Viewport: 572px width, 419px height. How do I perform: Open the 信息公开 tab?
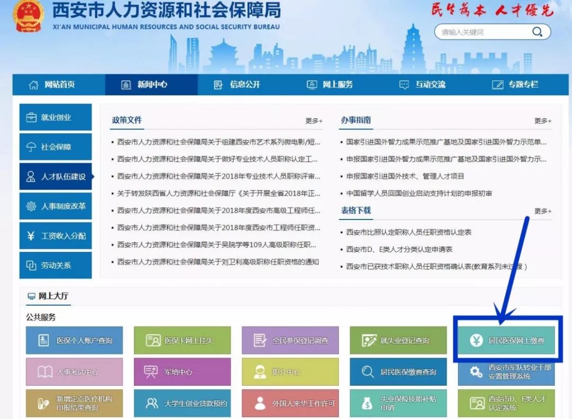(x=244, y=85)
